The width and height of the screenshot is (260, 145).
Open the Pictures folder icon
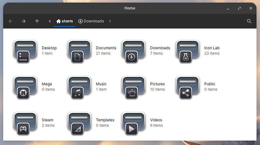[x=133, y=88]
